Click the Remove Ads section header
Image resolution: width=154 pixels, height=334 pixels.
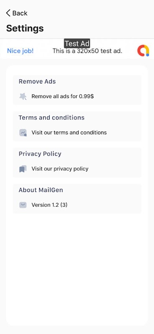pos(37,81)
